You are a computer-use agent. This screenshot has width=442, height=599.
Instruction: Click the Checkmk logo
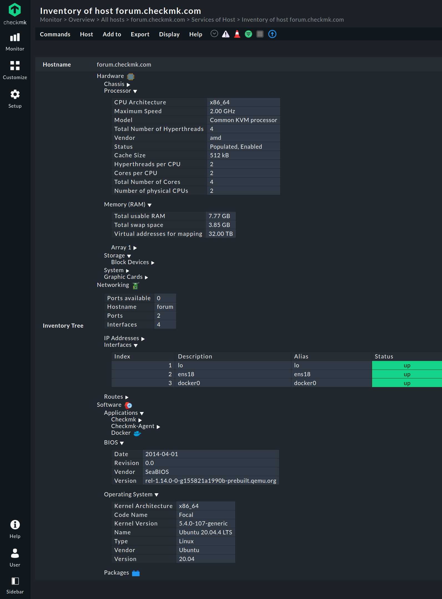pos(15,14)
